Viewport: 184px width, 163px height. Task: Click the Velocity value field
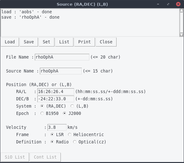57,127
